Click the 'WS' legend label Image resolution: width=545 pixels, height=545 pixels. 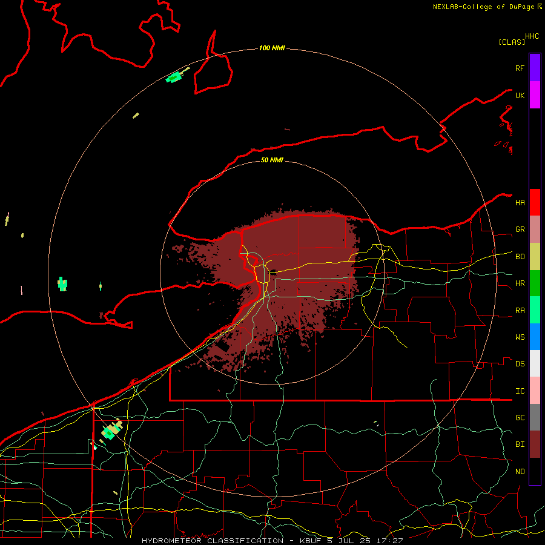520,337
